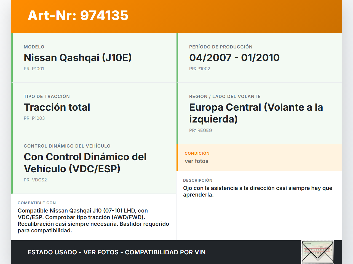Click the COMPATIBLE CON section label
Viewport: 353px width, 264px height.
(x=37, y=203)
